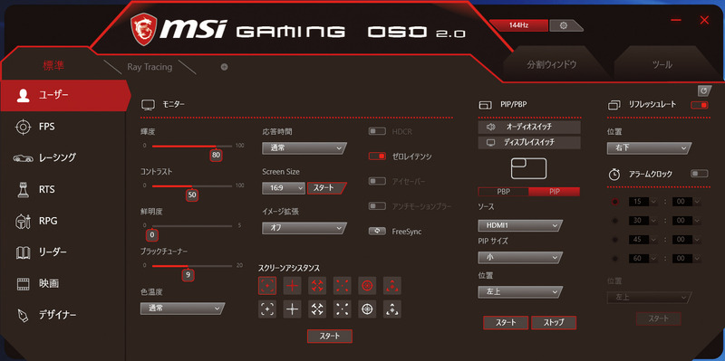Open the 15 minute alarm value dropdown
This screenshot has width=725, height=361.
pos(643,202)
